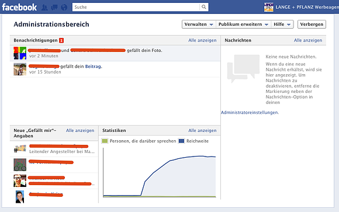Show all Benachrichtigungen via Alle anzeigen
This screenshot has width=339, height=212.
[202, 40]
